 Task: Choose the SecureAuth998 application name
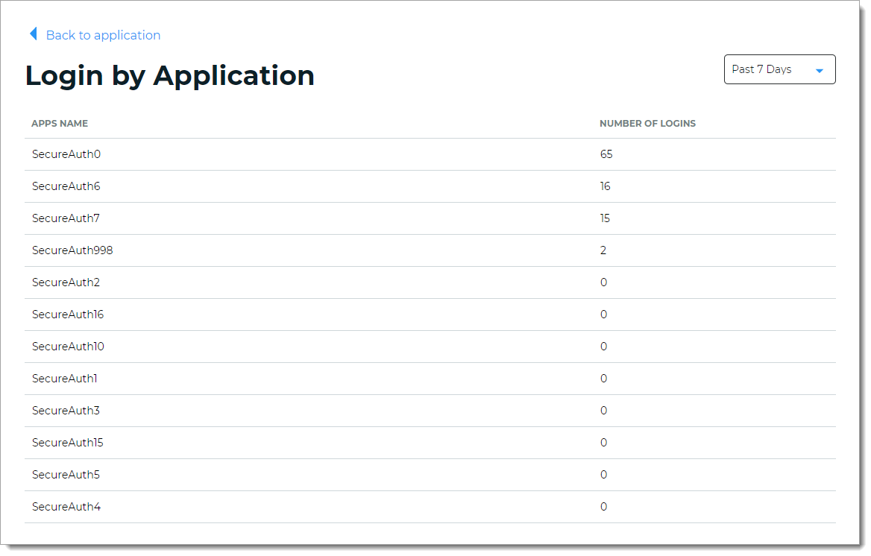pyautogui.click(x=72, y=250)
